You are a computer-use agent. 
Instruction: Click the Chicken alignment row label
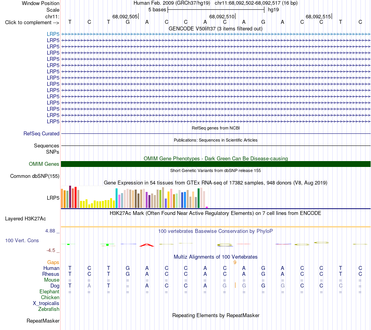(50, 298)
